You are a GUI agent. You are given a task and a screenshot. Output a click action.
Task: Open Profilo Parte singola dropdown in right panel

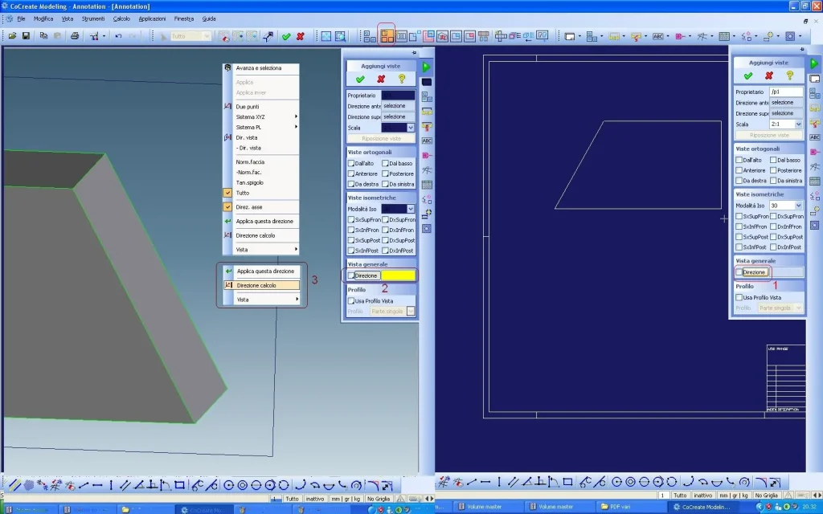(798, 308)
